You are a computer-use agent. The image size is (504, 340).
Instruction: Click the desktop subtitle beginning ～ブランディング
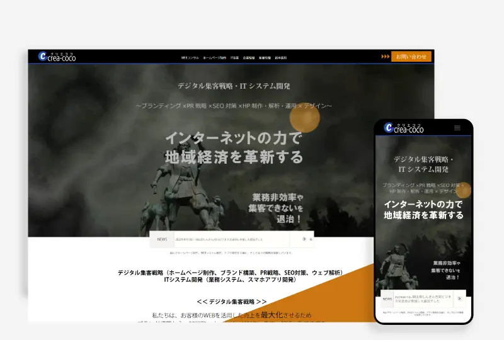234,106
